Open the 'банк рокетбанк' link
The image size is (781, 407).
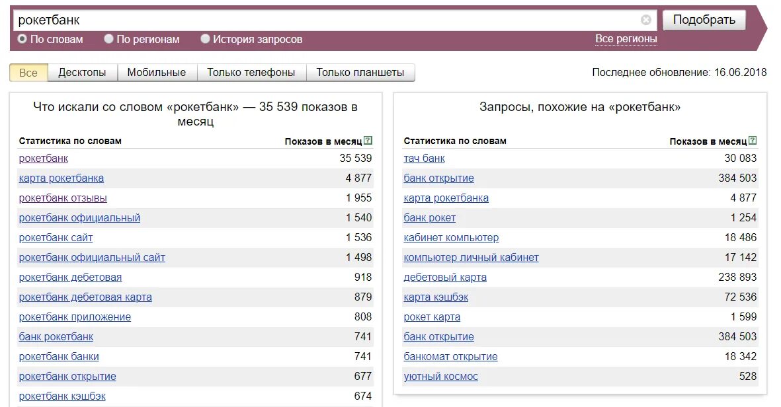pyautogui.click(x=56, y=337)
